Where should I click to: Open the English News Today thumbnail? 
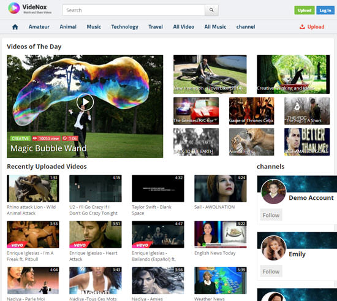(221, 234)
